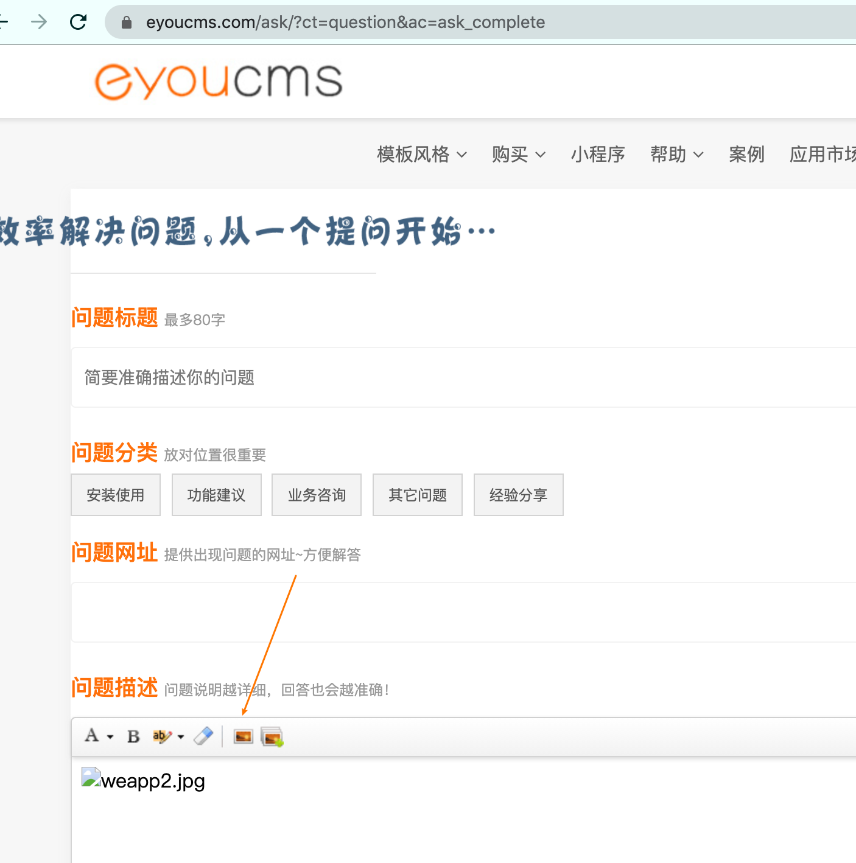Click the text highlight color icon
The width and height of the screenshot is (856, 863).
(161, 736)
